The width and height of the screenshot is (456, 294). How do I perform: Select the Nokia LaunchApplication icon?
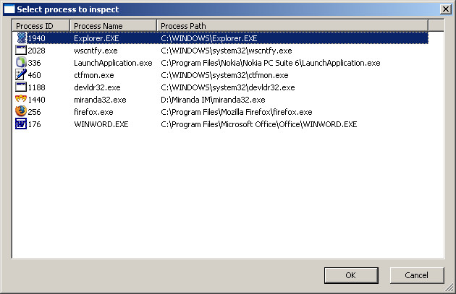tap(21, 62)
